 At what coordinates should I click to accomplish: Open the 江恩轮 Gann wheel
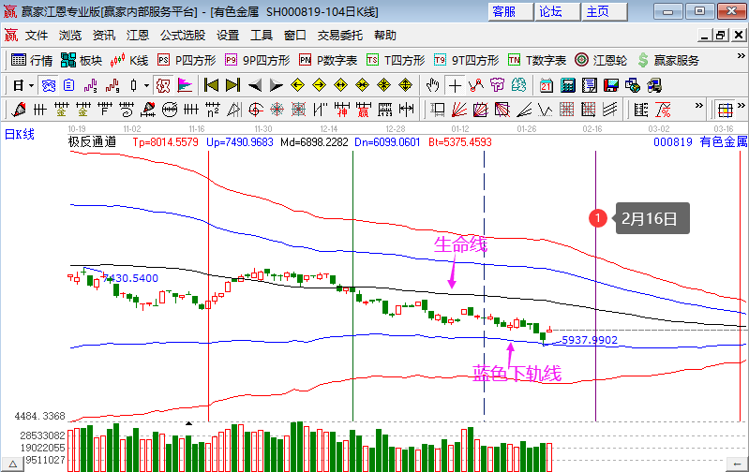(601, 60)
